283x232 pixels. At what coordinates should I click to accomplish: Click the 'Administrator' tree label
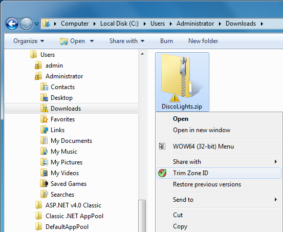click(64, 76)
